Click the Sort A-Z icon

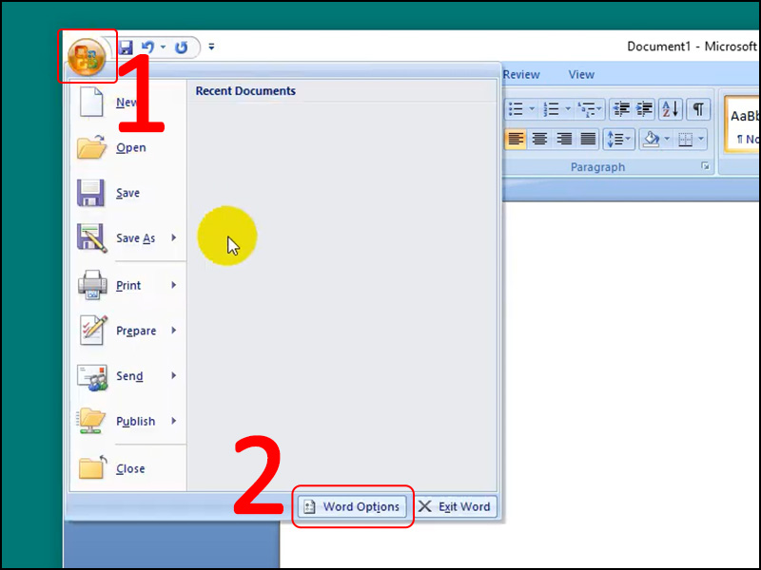click(670, 109)
